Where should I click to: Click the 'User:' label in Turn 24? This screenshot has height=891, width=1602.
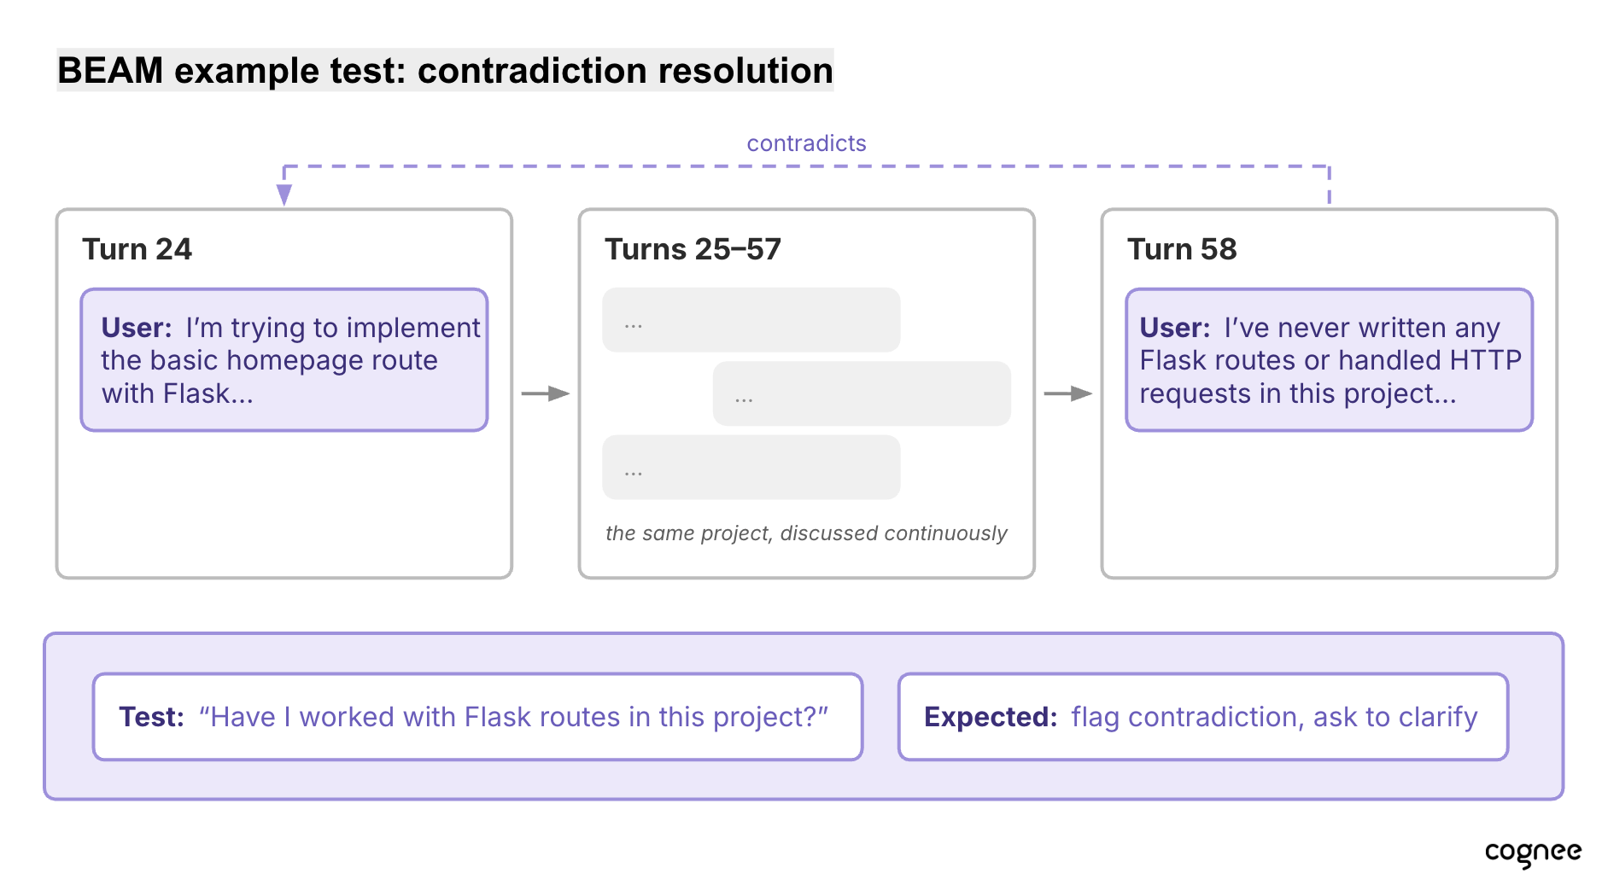137,328
